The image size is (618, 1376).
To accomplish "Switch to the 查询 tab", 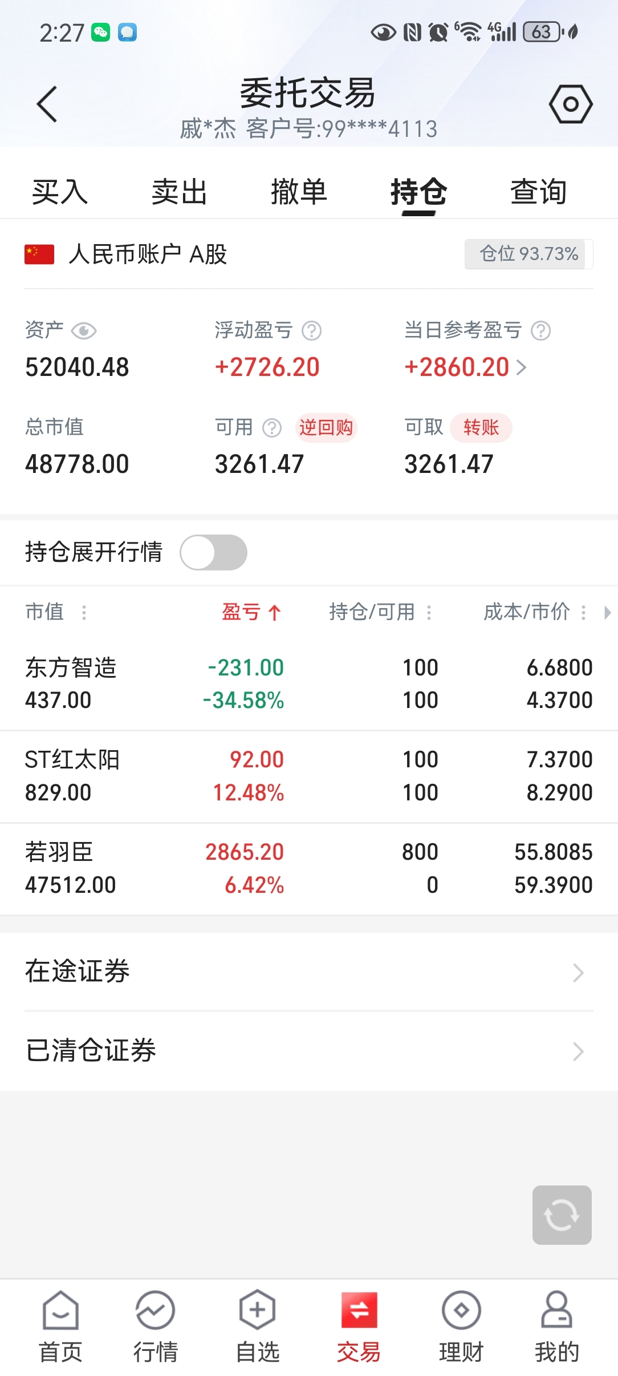I will point(538,192).
